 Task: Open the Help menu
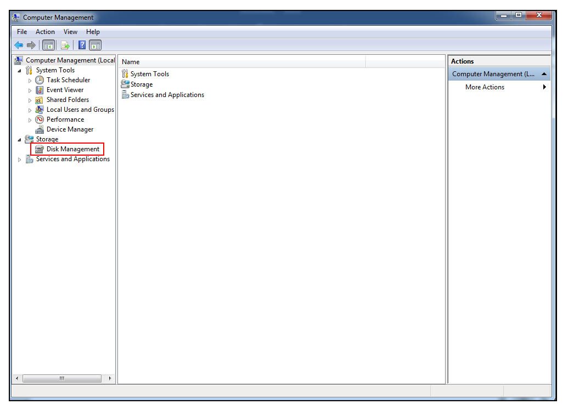(x=93, y=32)
